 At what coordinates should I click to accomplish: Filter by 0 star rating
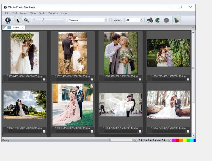[141, 140]
